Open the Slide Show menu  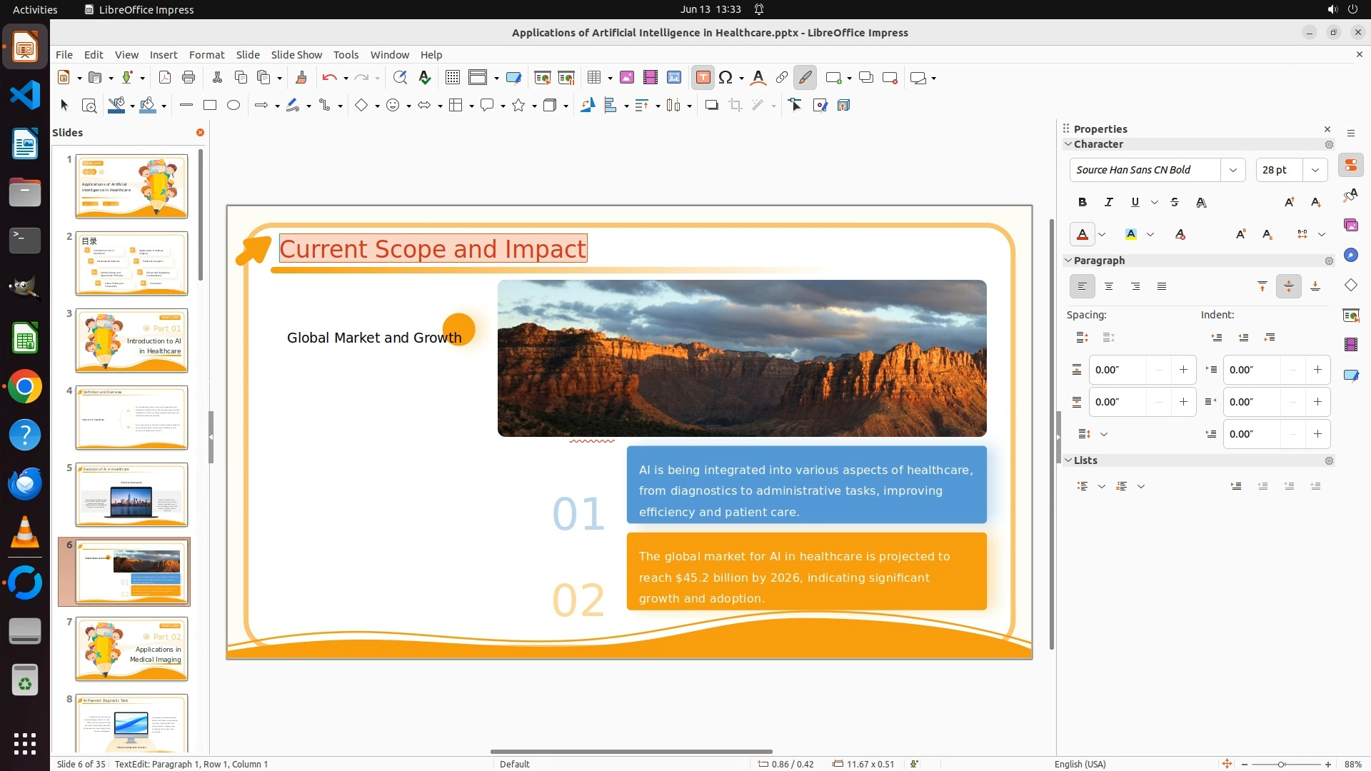(296, 55)
